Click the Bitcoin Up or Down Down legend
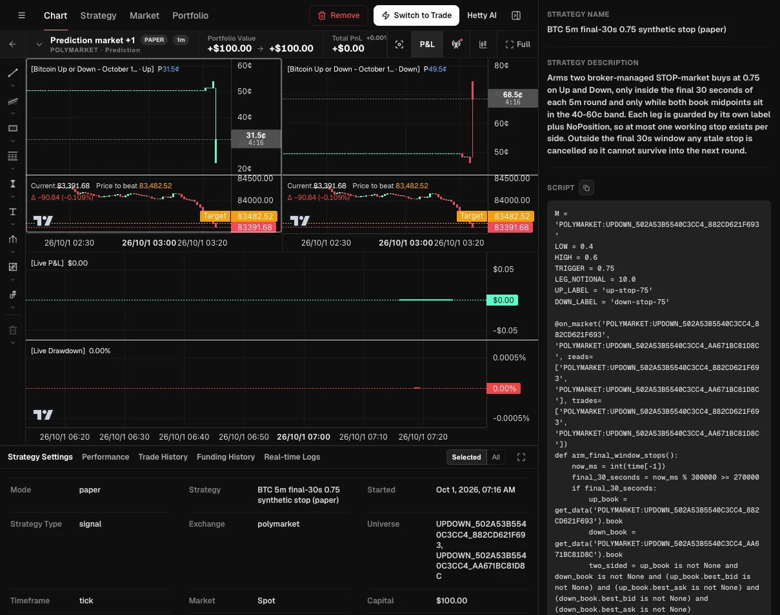 354,69
